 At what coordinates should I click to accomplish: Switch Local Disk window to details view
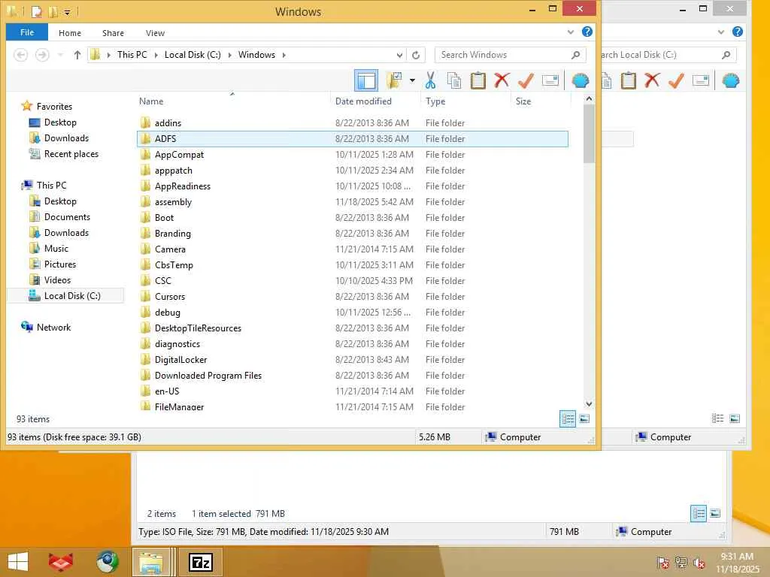pos(717,418)
